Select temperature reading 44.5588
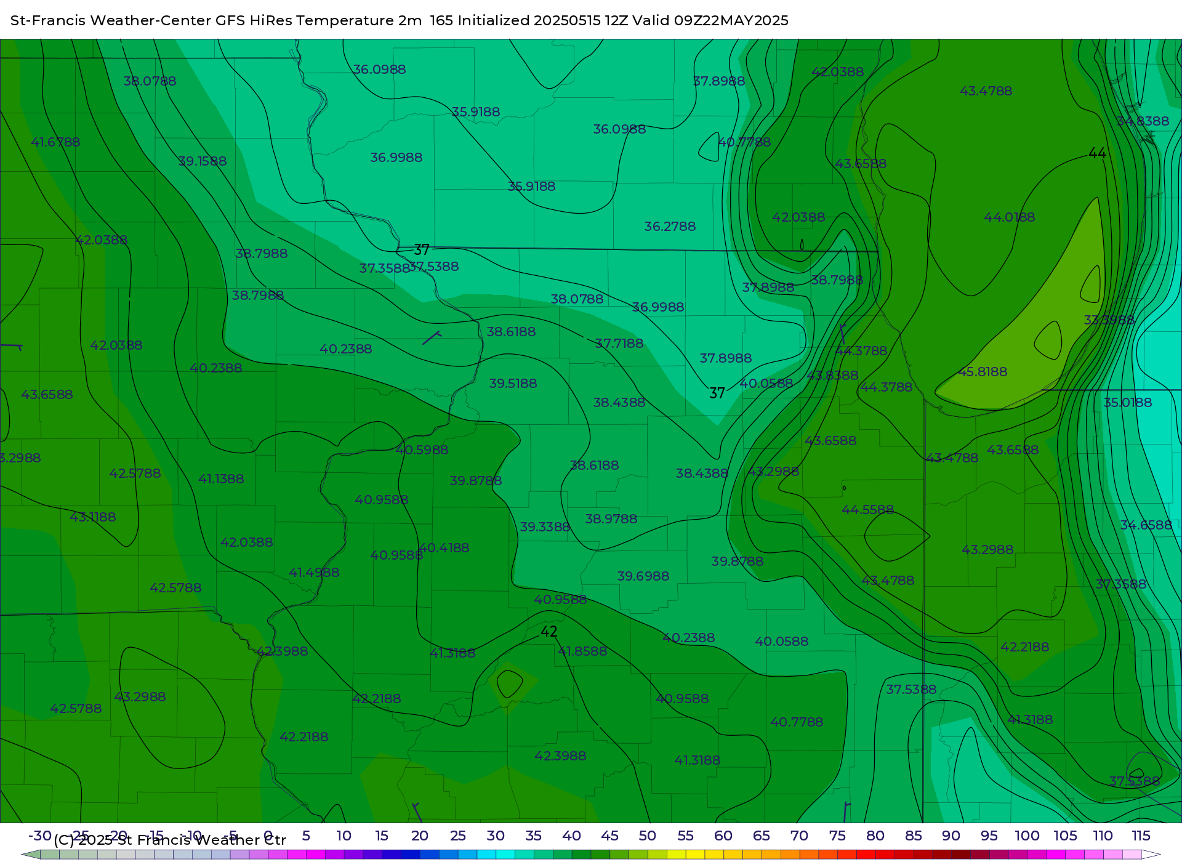Image resolution: width=1182 pixels, height=862 pixels. pos(868,510)
